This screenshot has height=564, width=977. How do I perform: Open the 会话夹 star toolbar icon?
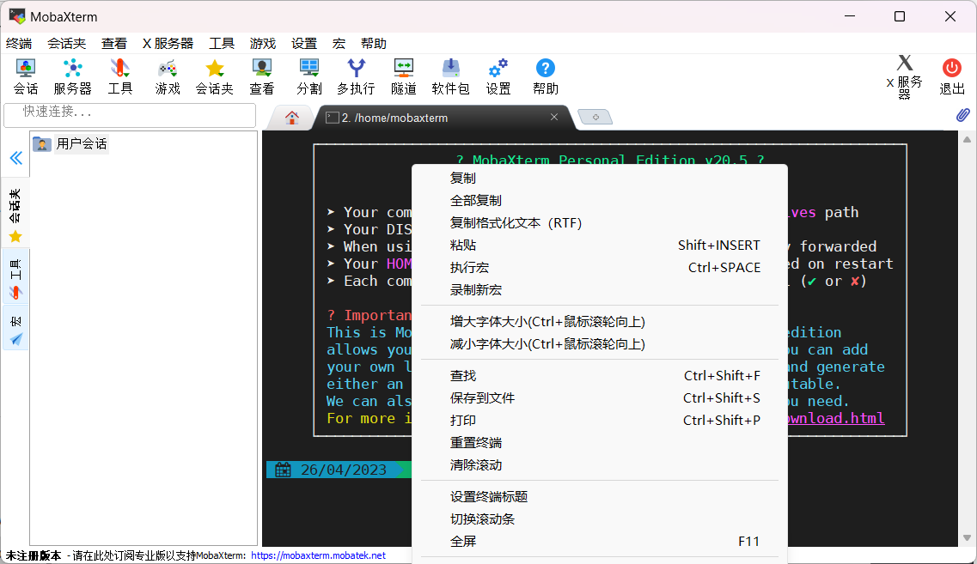point(214,76)
